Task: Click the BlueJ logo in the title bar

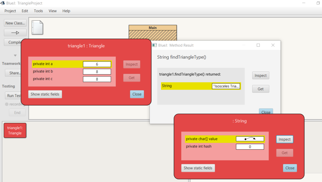Action: click(x=3, y=3)
